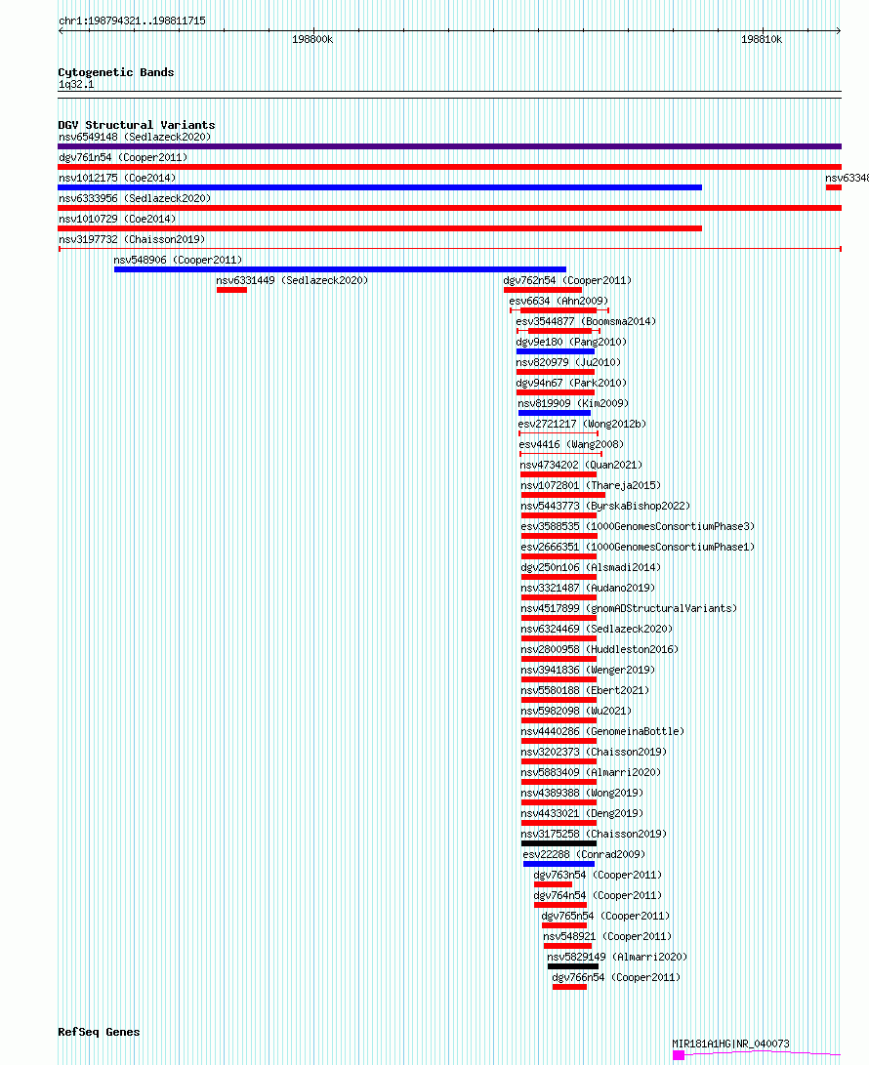Click the dgv766n54 (Cooper2011) variant label

coord(616,977)
